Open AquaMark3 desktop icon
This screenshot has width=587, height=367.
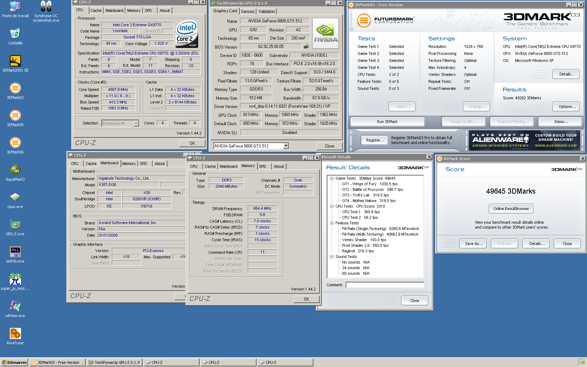(15, 173)
